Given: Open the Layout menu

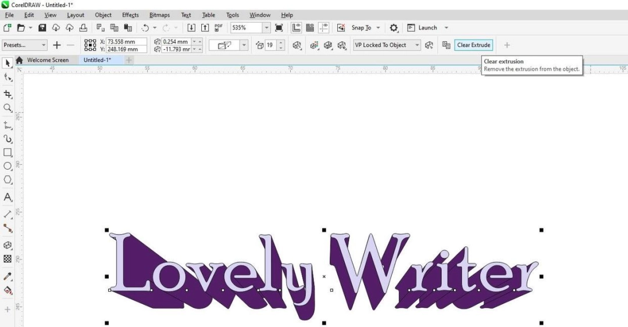Looking at the screenshot, I should click(x=75, y=15).
